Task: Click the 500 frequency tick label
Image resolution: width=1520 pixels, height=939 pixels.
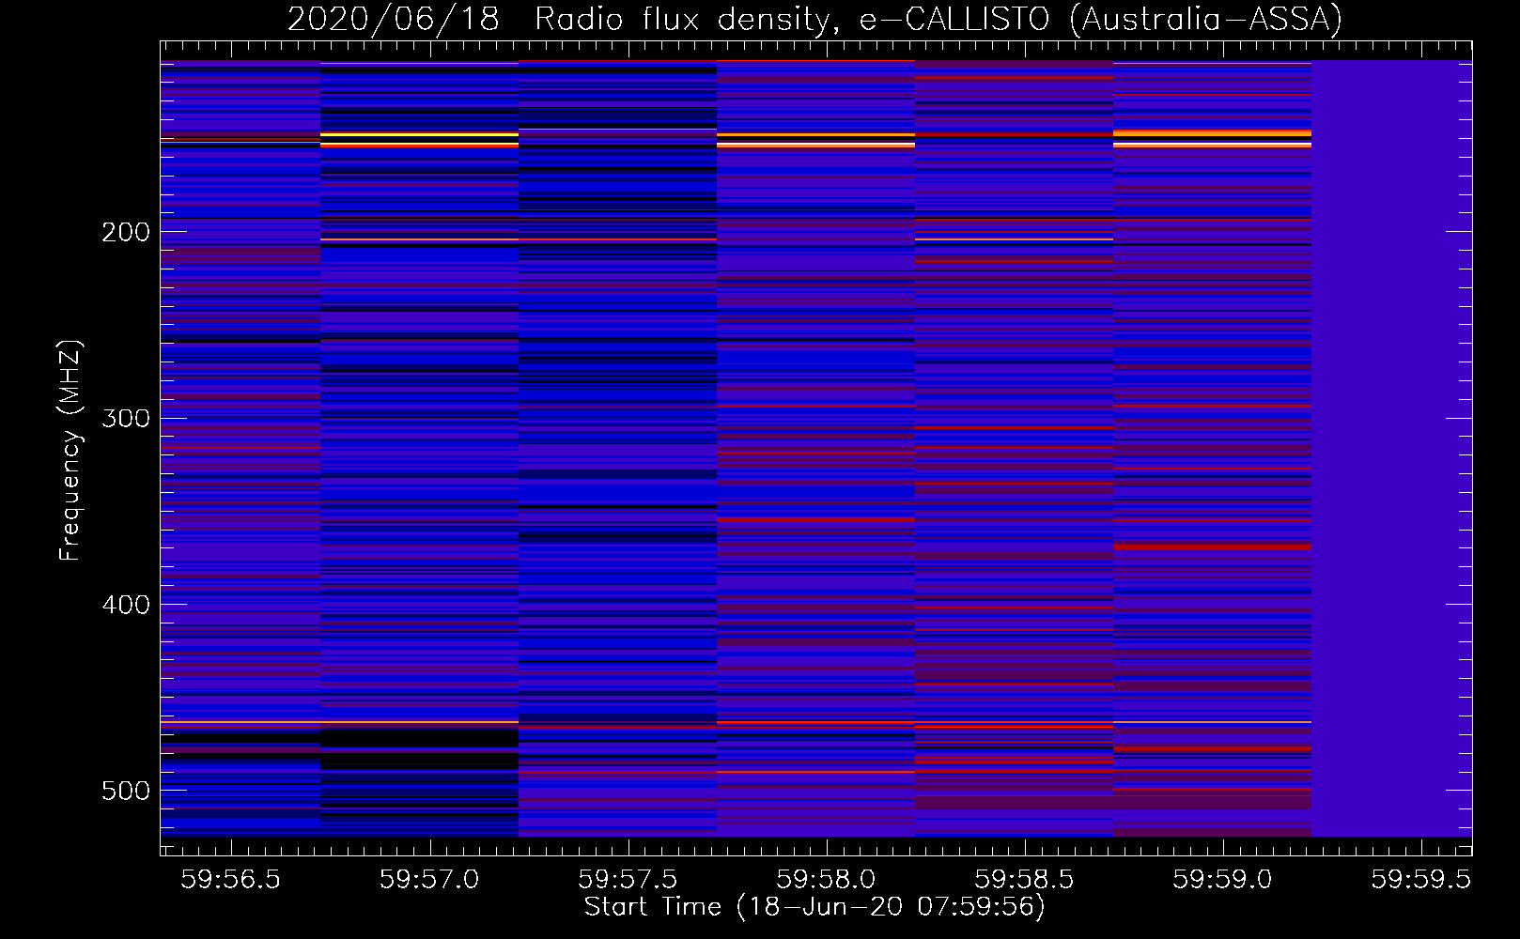Action: pos(126,791)
